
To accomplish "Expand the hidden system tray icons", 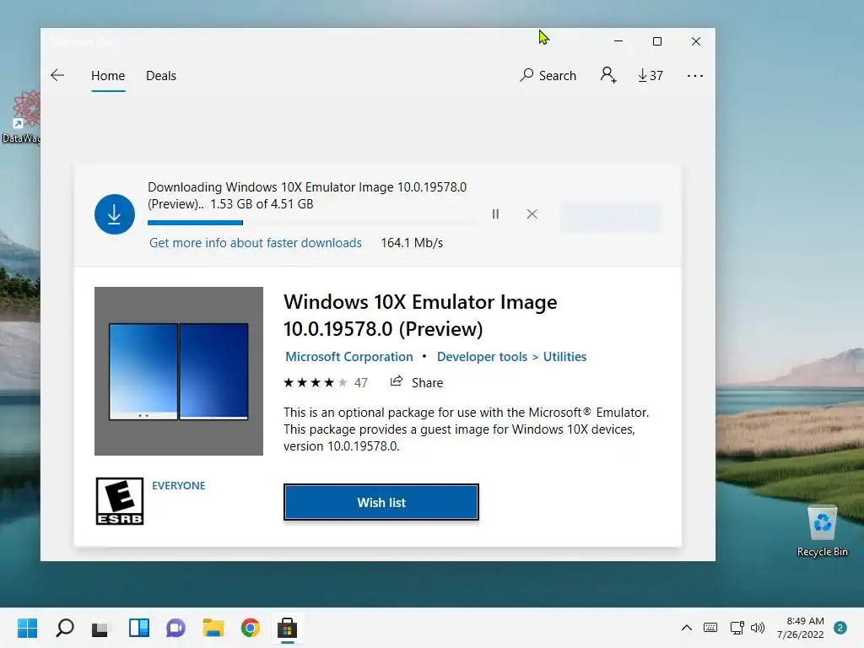I will coord(687,628).
